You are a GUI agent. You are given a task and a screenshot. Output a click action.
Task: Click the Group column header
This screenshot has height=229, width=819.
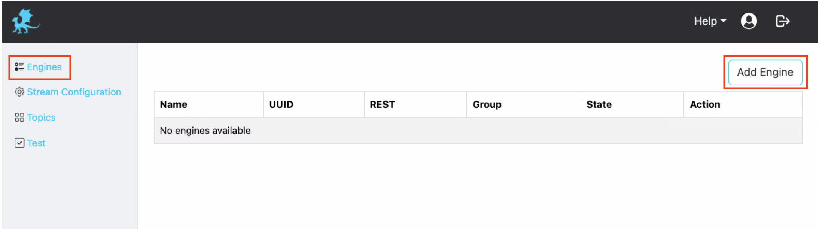point(487,104)
